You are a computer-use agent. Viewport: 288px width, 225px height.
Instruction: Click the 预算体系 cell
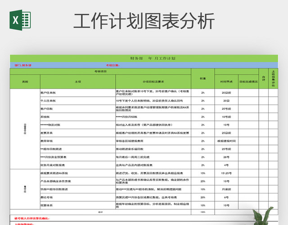[x=78, y=205]
